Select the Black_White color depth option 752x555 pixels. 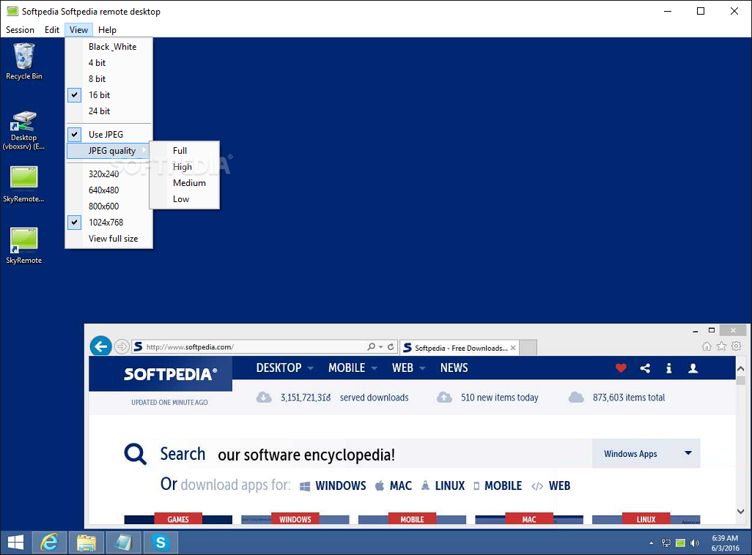[109, 46]
